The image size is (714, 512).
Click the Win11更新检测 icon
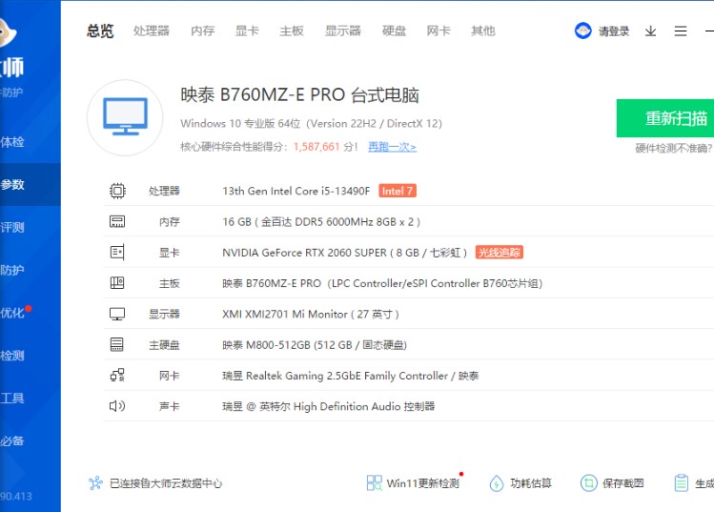tap(375, 483)
